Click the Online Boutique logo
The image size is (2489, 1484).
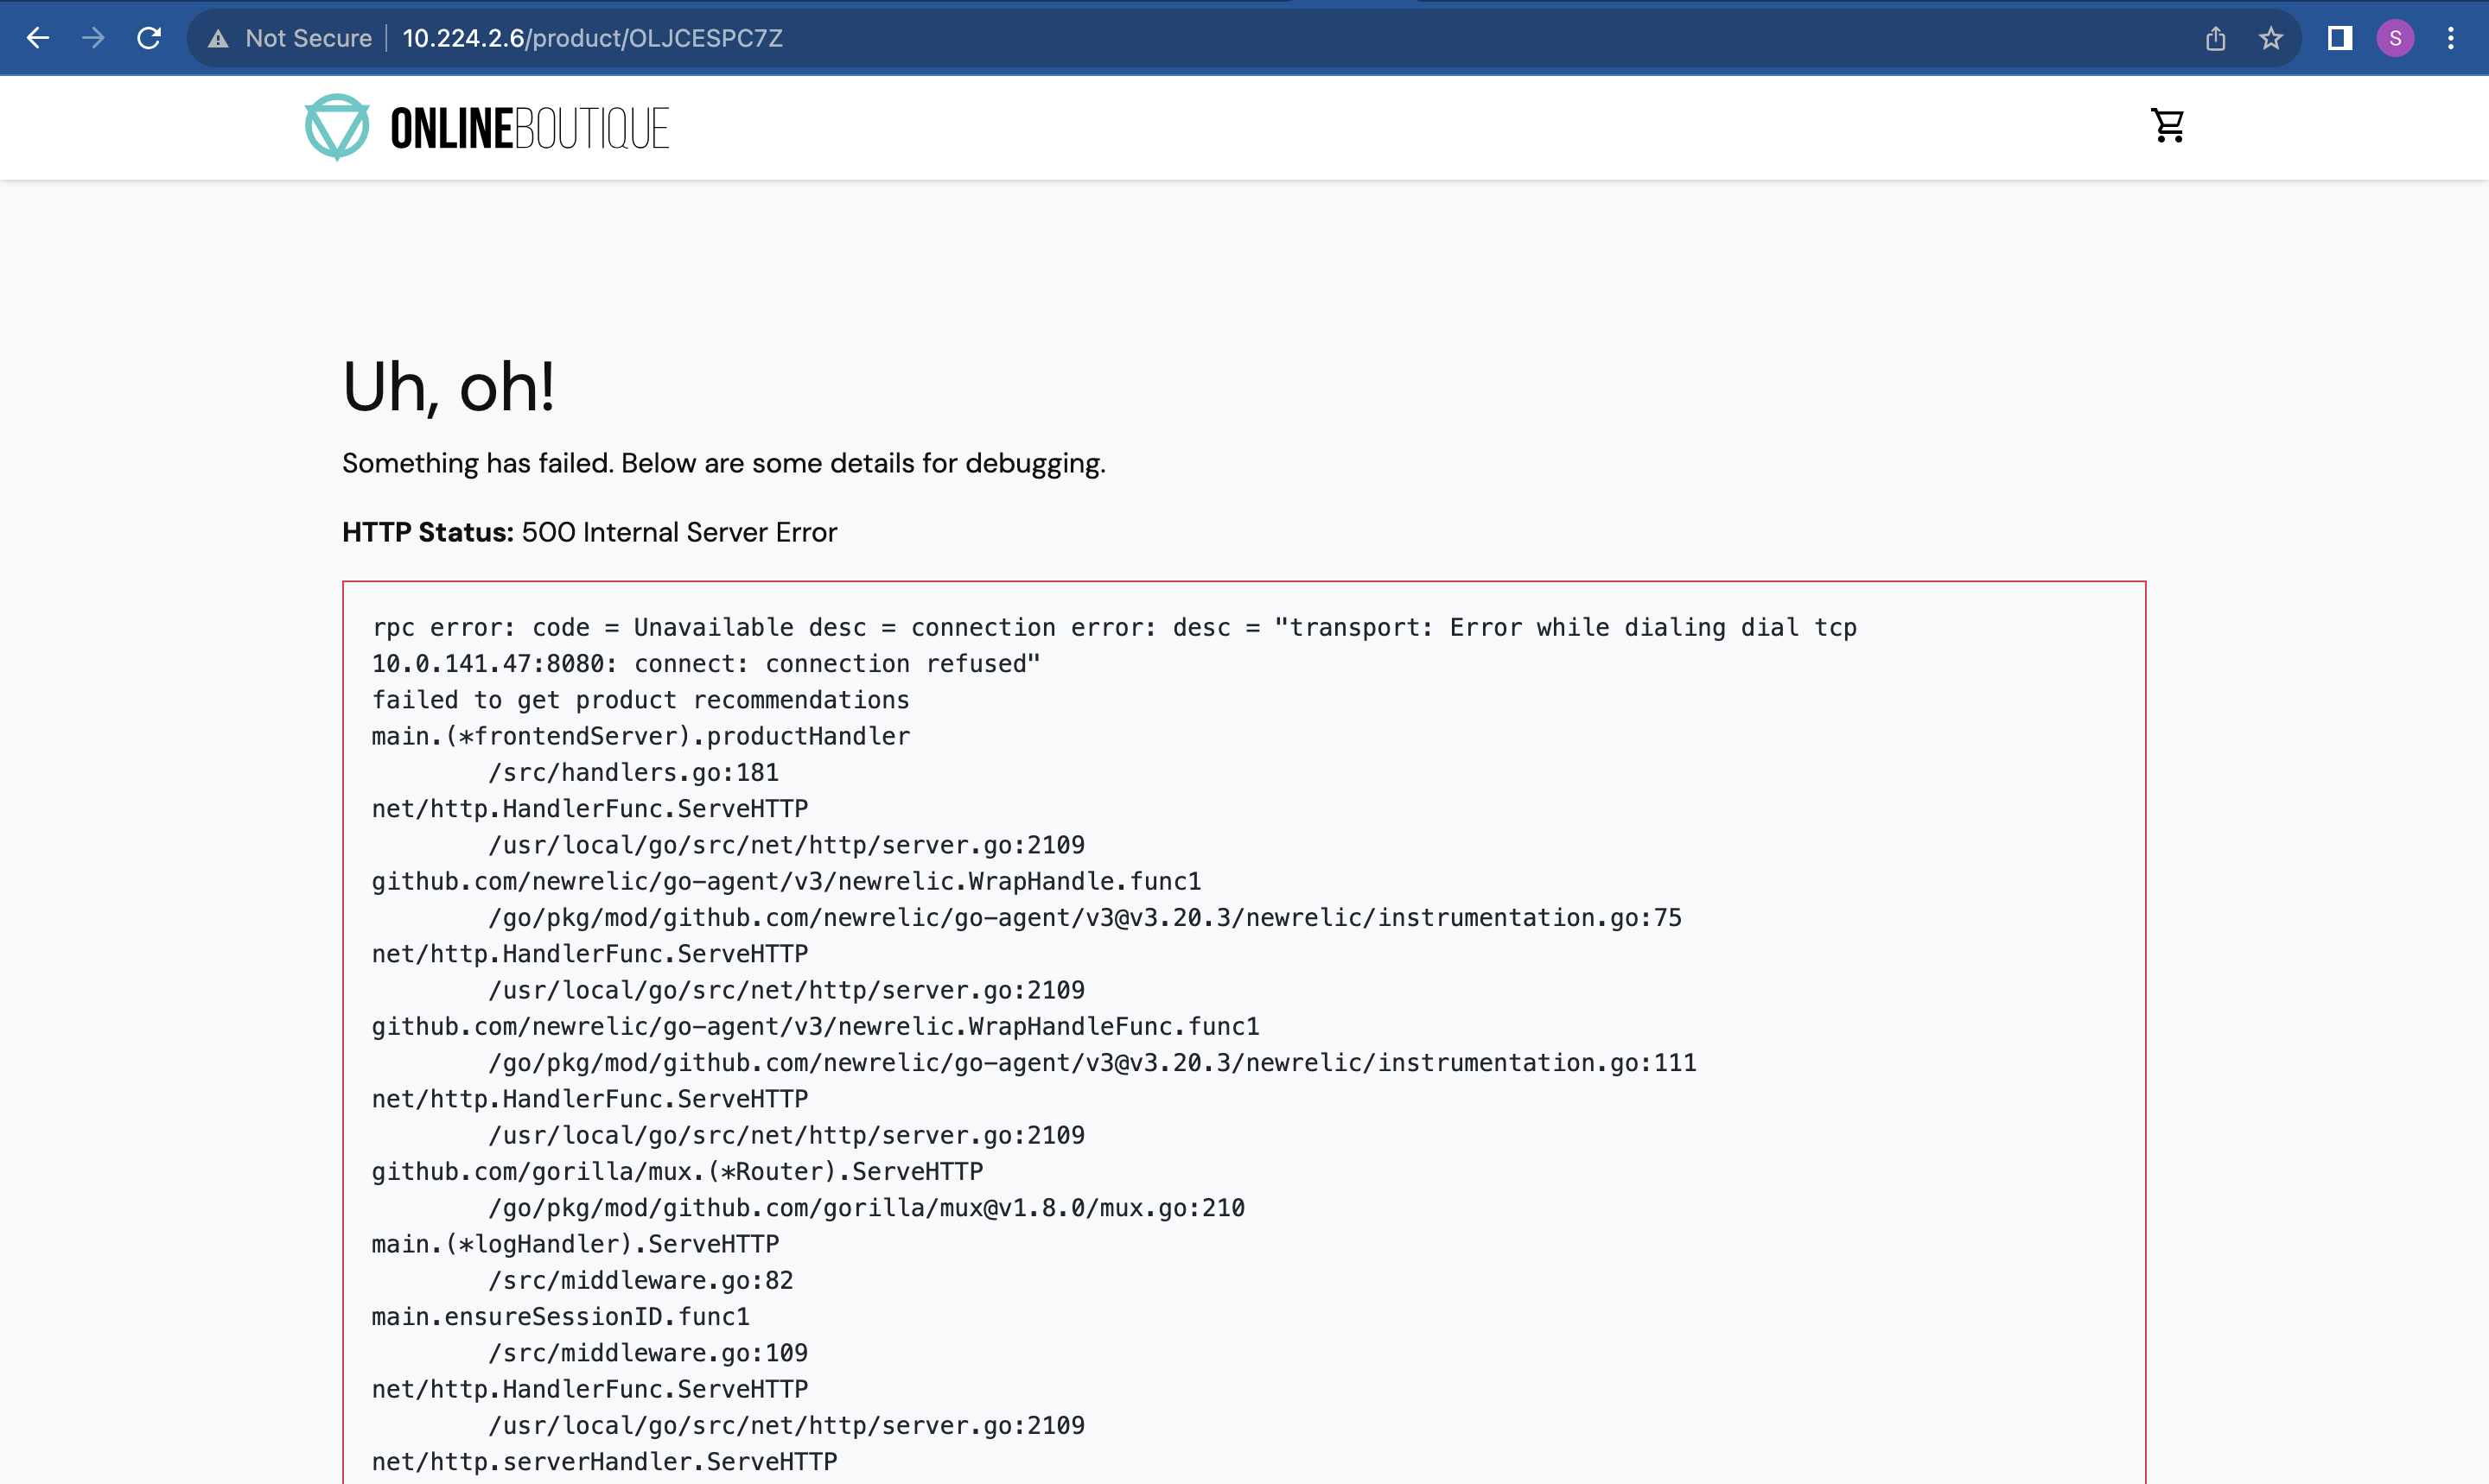pos(487,128)
